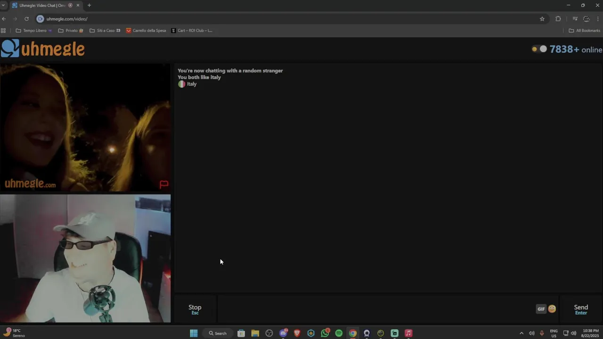603x339 pixels.
Task: Click your own webcam preview
Action: point(85,258)
